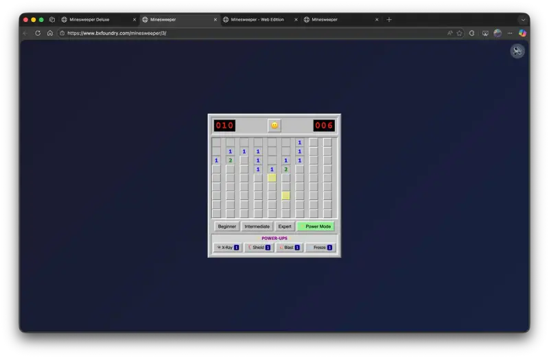Toggle the green Power Mode button
The image size is (549, 358).
pos(316,226)
